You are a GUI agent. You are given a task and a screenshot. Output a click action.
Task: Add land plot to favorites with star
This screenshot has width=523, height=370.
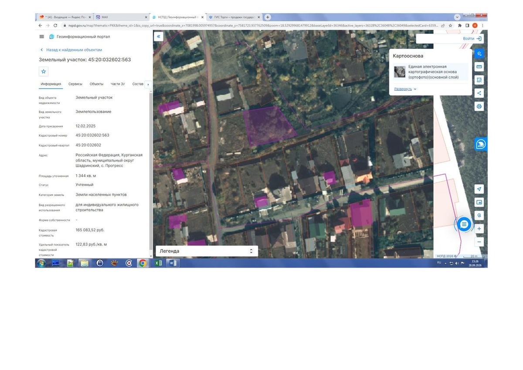[44, 72]
